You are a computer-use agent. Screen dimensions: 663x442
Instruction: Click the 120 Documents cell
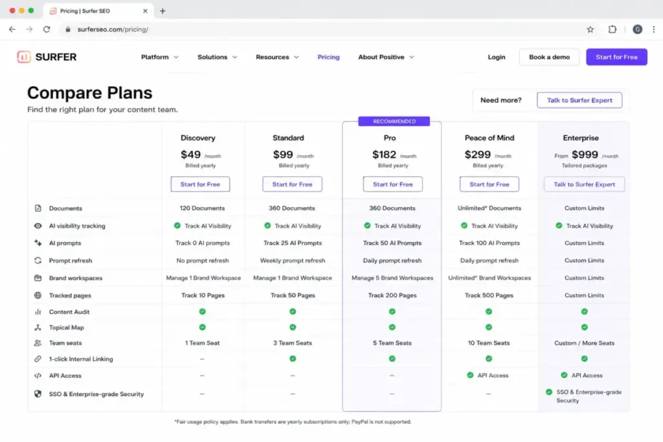pos(203,208)
